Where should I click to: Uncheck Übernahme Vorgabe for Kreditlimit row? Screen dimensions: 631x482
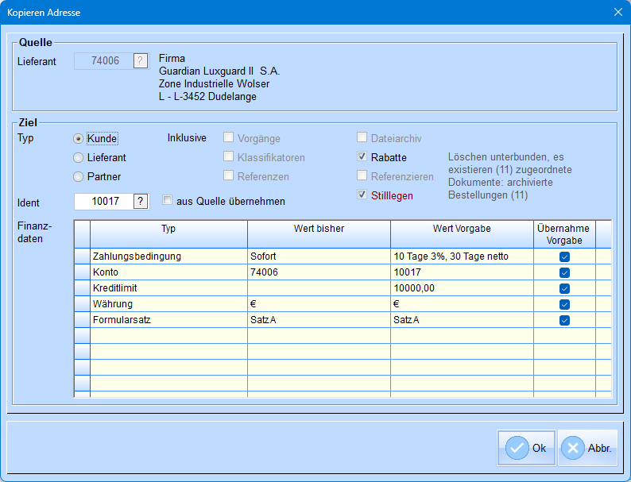tap(564, 288)
